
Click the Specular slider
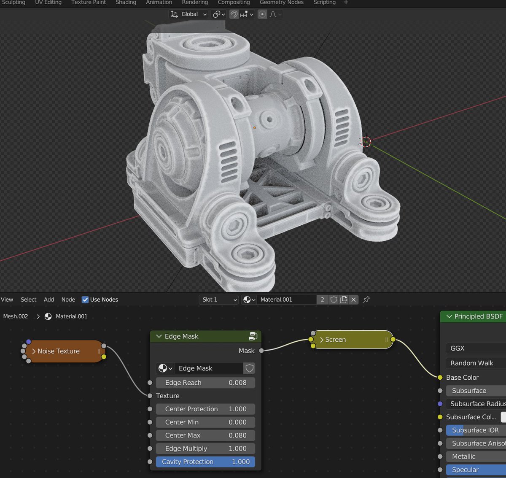click(x=476, y=470)
